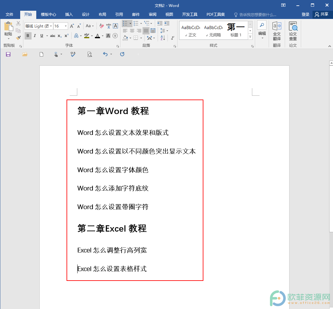
Task: Redo the last action
Action: click(x=122, y=54)
